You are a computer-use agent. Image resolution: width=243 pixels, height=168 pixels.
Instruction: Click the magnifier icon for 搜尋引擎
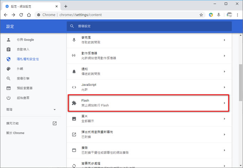9,78
